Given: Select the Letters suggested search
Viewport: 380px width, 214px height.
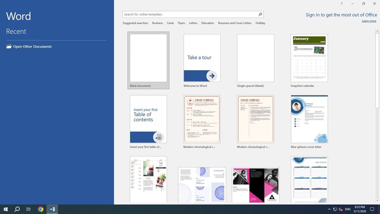Looking at the screenshot, I should click(193, 23).
